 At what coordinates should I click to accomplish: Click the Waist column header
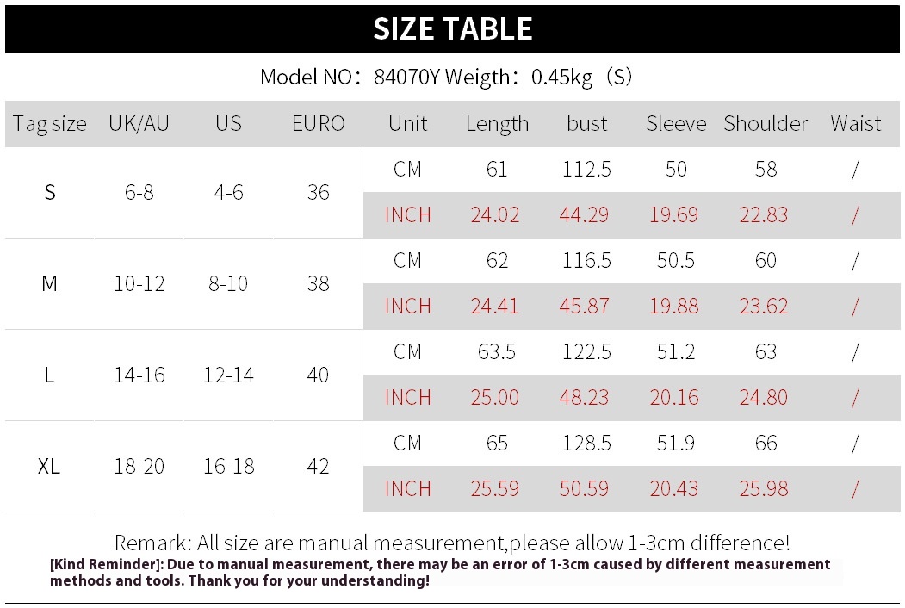coord(855,123)
